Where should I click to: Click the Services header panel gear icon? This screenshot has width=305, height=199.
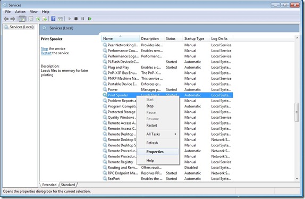pyautogui.click(x=45, y=28)
